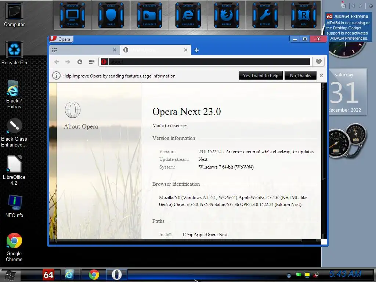Open the Documents folder dock icon
Viewport: 376px width, 282px height.
click(149, 15)
